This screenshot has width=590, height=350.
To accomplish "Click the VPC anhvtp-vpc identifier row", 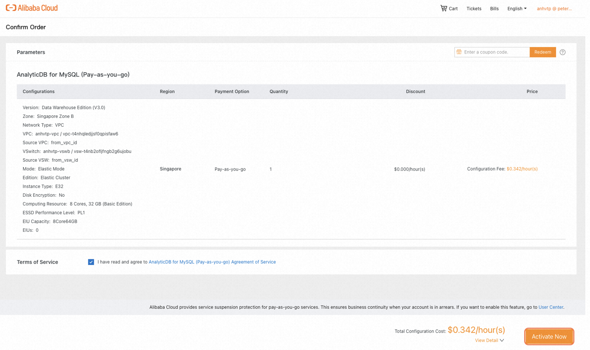I will 70,134.
